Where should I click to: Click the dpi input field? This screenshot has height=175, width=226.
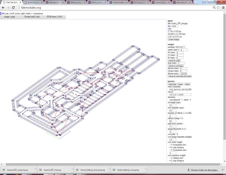click(175, 26)
